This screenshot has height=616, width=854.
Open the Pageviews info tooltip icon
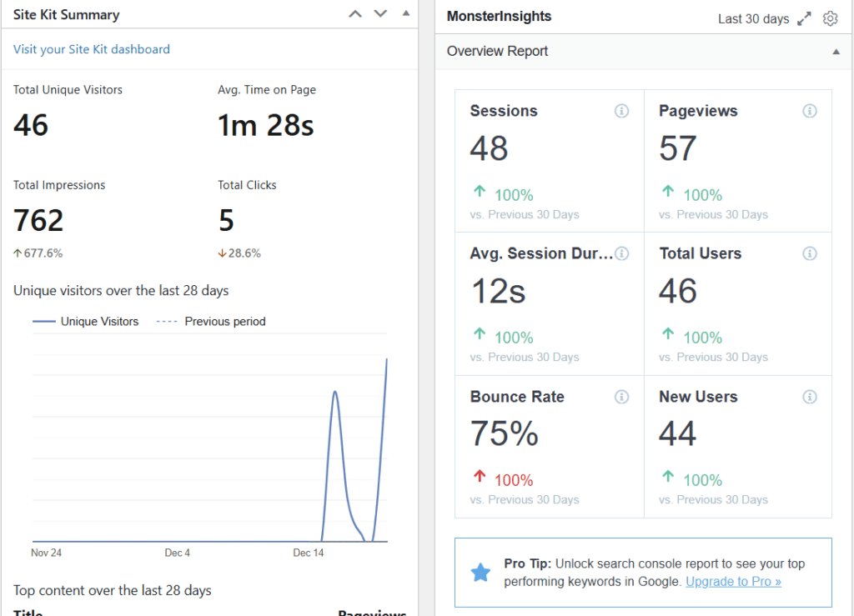click(x=809, y=110)
